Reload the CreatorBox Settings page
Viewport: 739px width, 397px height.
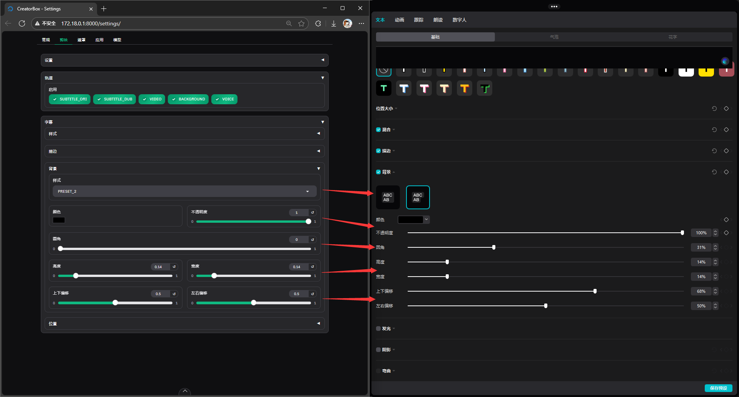coord(22,23)
